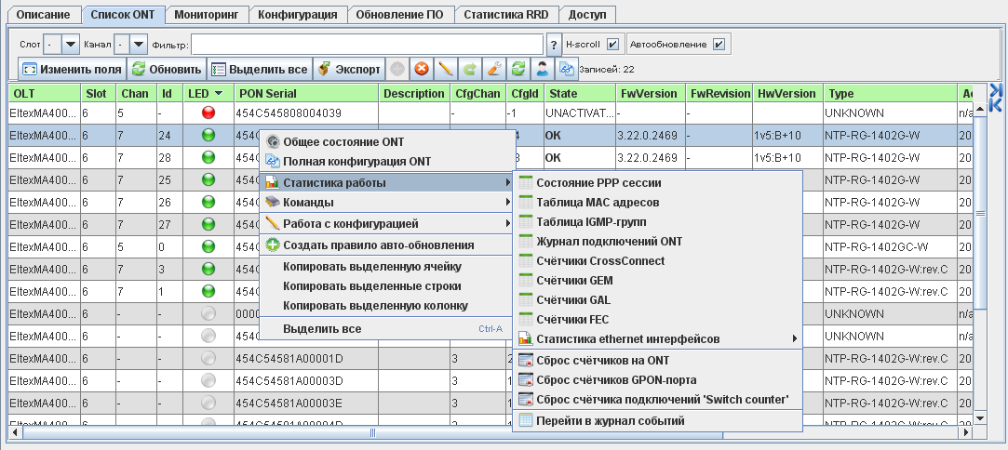The image size is (1008, 450).
Task: Click the green LED in the Id 24 row
Action: pyautogui.click(x=208, y=134)
